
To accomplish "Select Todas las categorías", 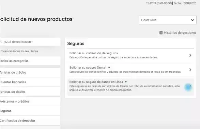I will pos(30,61).
